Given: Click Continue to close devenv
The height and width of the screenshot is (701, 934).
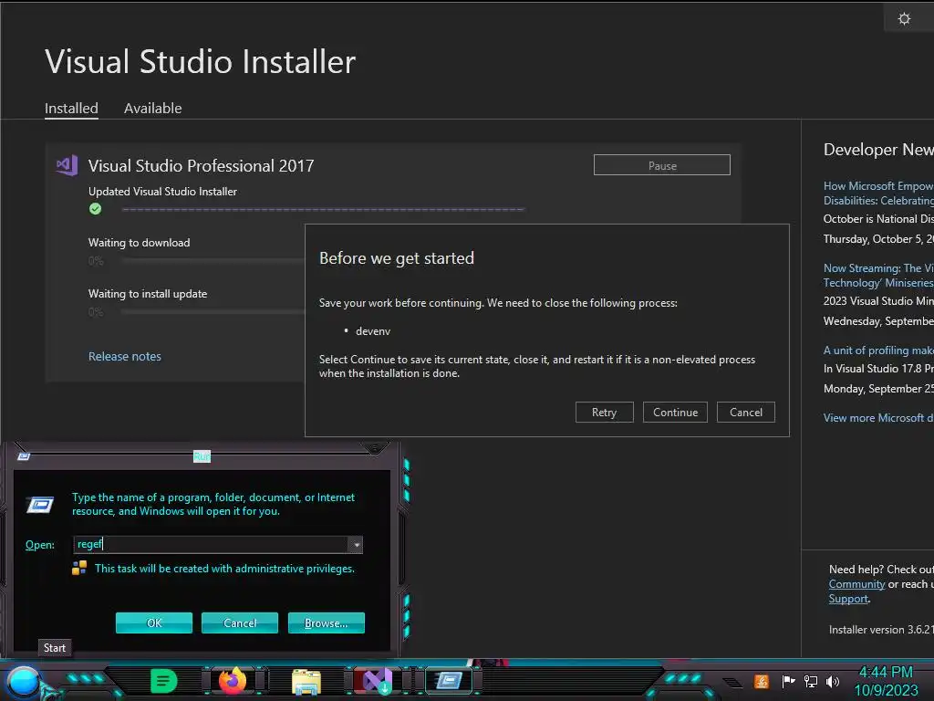Looking at the screenshot, I should click(675, 413).
